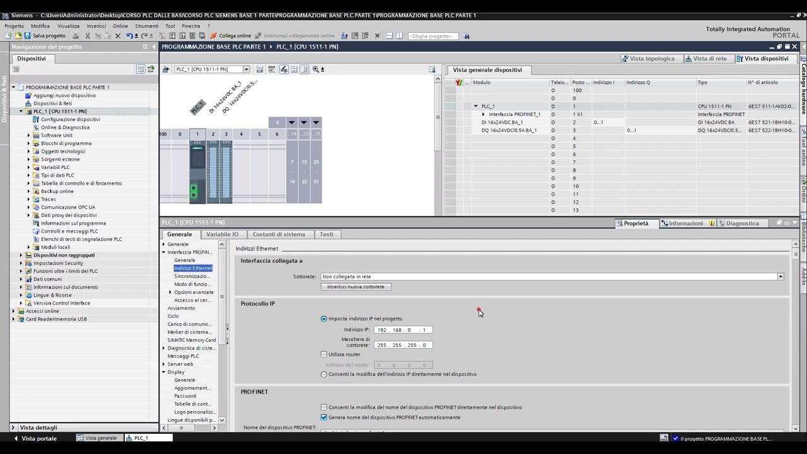Undo last action with the undo arrow
Image resolution: width=807 pixels, height=454 pixels.
coord(129,36)
